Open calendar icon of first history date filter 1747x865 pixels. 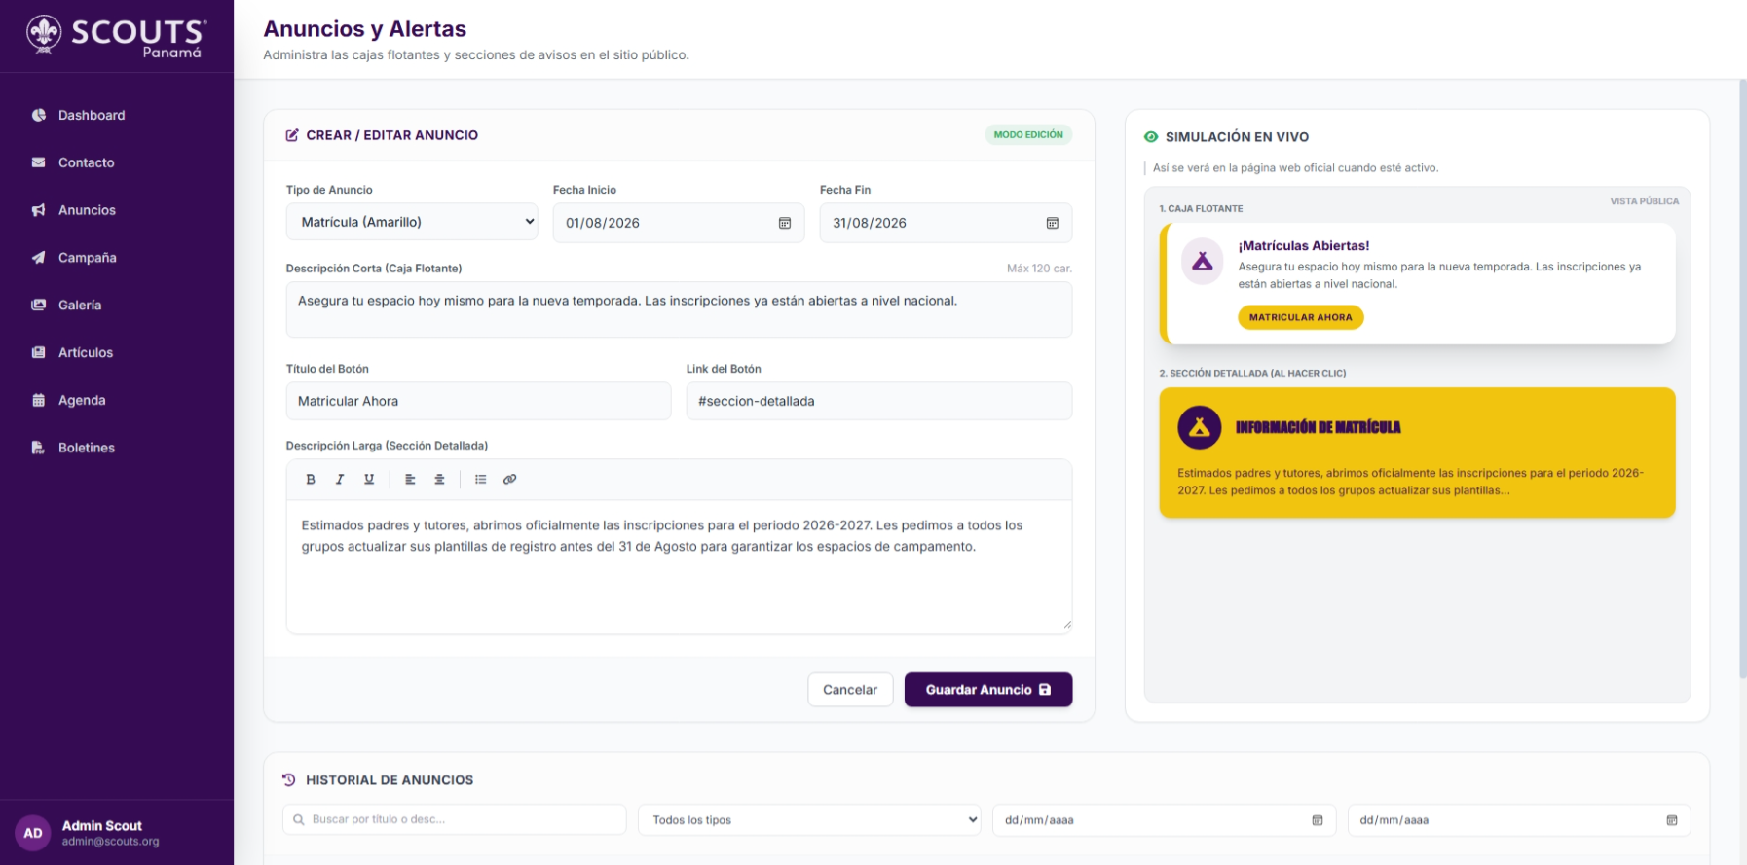[x=1318, y=820]
